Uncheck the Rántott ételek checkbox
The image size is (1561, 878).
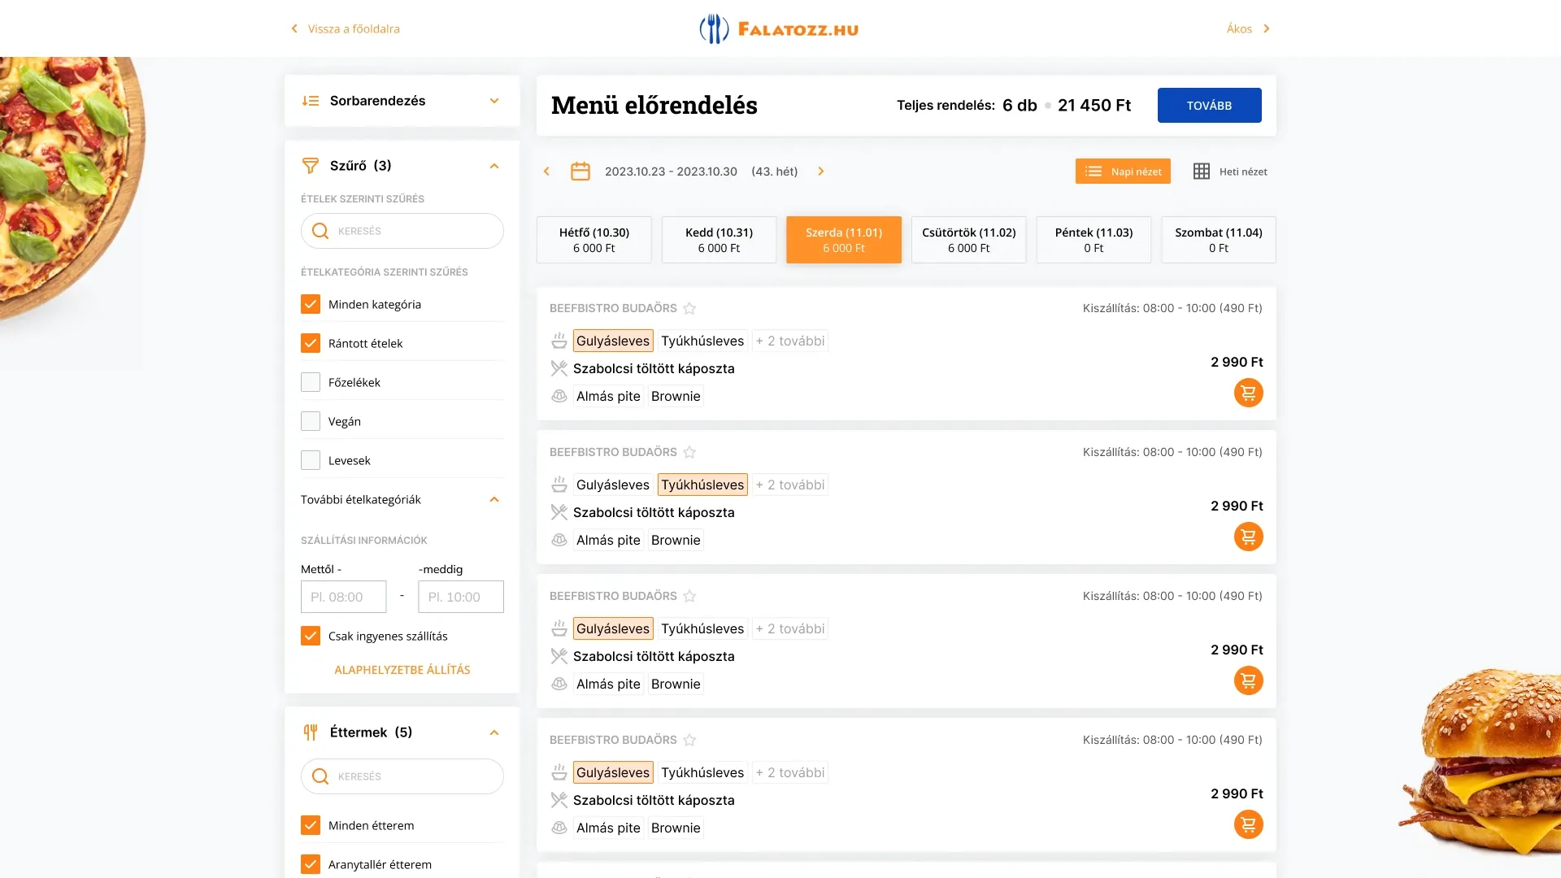[x=311, y=343]
